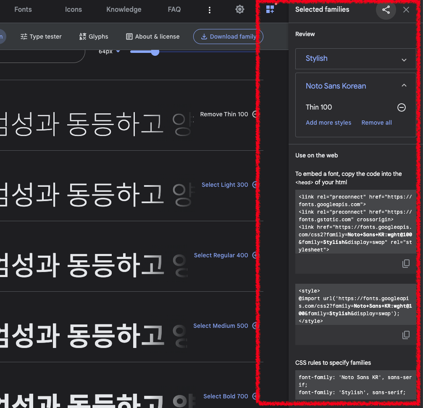
Task: Click the Remove all link
Action: pos(377,123)
